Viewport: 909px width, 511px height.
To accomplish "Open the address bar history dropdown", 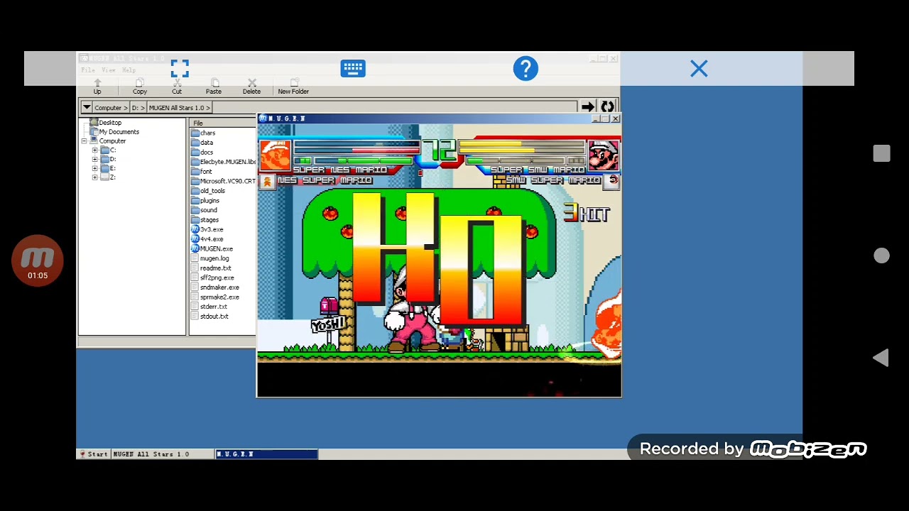I will pos(87,107).
